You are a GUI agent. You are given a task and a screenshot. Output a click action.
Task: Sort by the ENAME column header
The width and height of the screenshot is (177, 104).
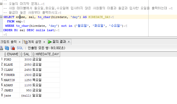tap(12, 54)
